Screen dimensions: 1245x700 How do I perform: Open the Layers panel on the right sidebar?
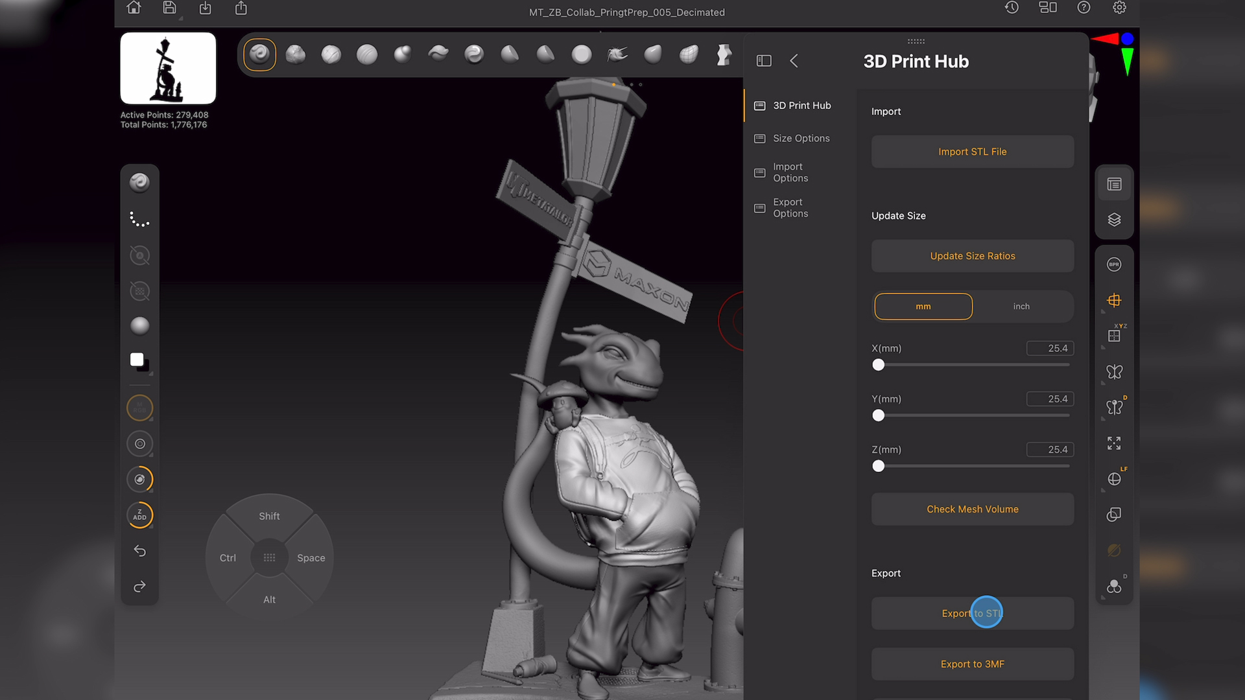tap(1114, 219)
